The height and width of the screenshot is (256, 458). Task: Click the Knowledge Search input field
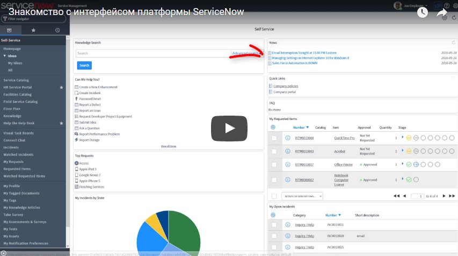(x=153, y=53)
